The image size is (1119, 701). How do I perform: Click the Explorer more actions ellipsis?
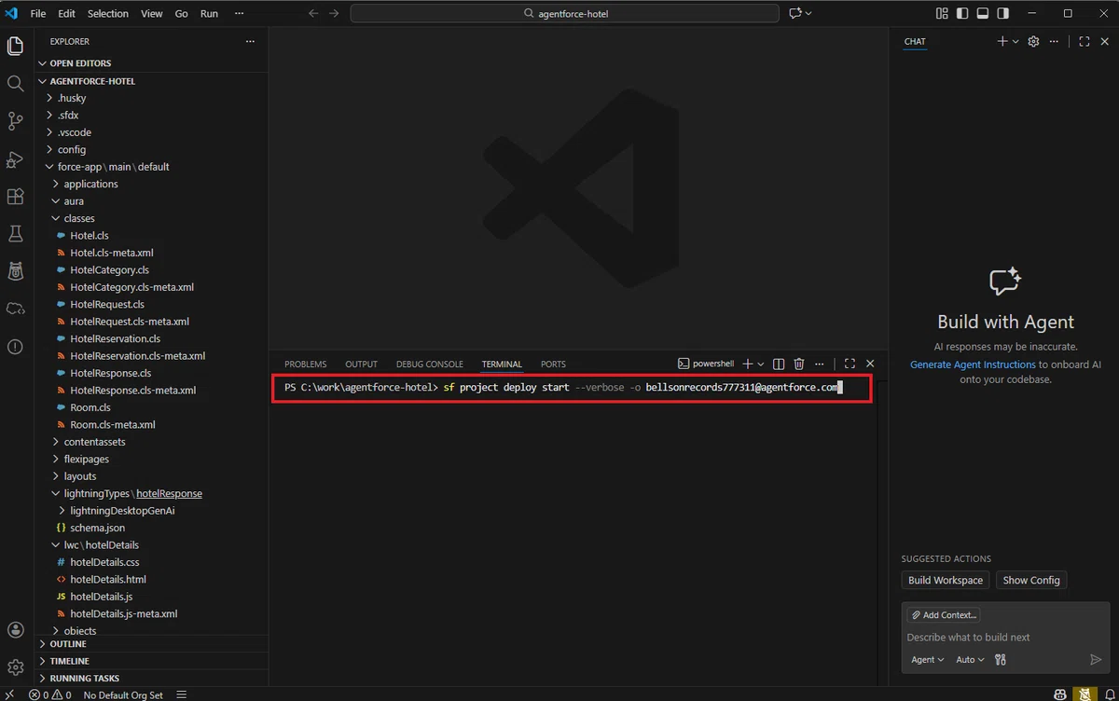pyautogui.click(x=250, y=41)
